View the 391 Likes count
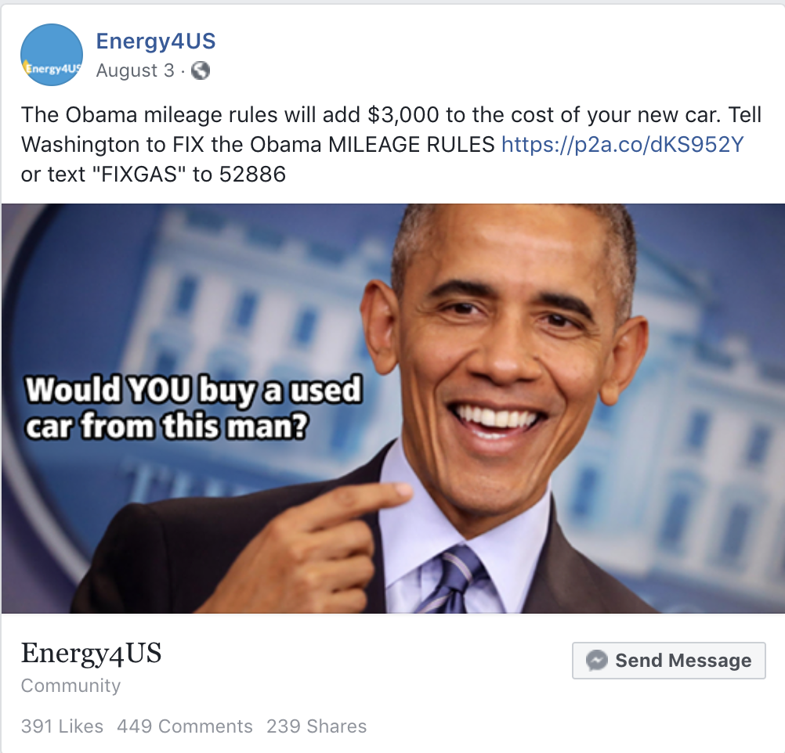This screenshot has height=753, width=785. (62, 726)
